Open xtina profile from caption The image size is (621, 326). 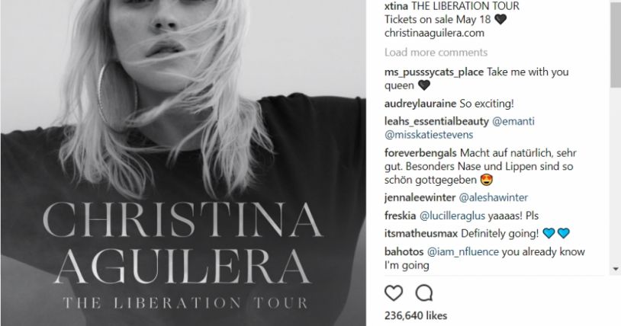pyautogui.click(x=396, y=6)
